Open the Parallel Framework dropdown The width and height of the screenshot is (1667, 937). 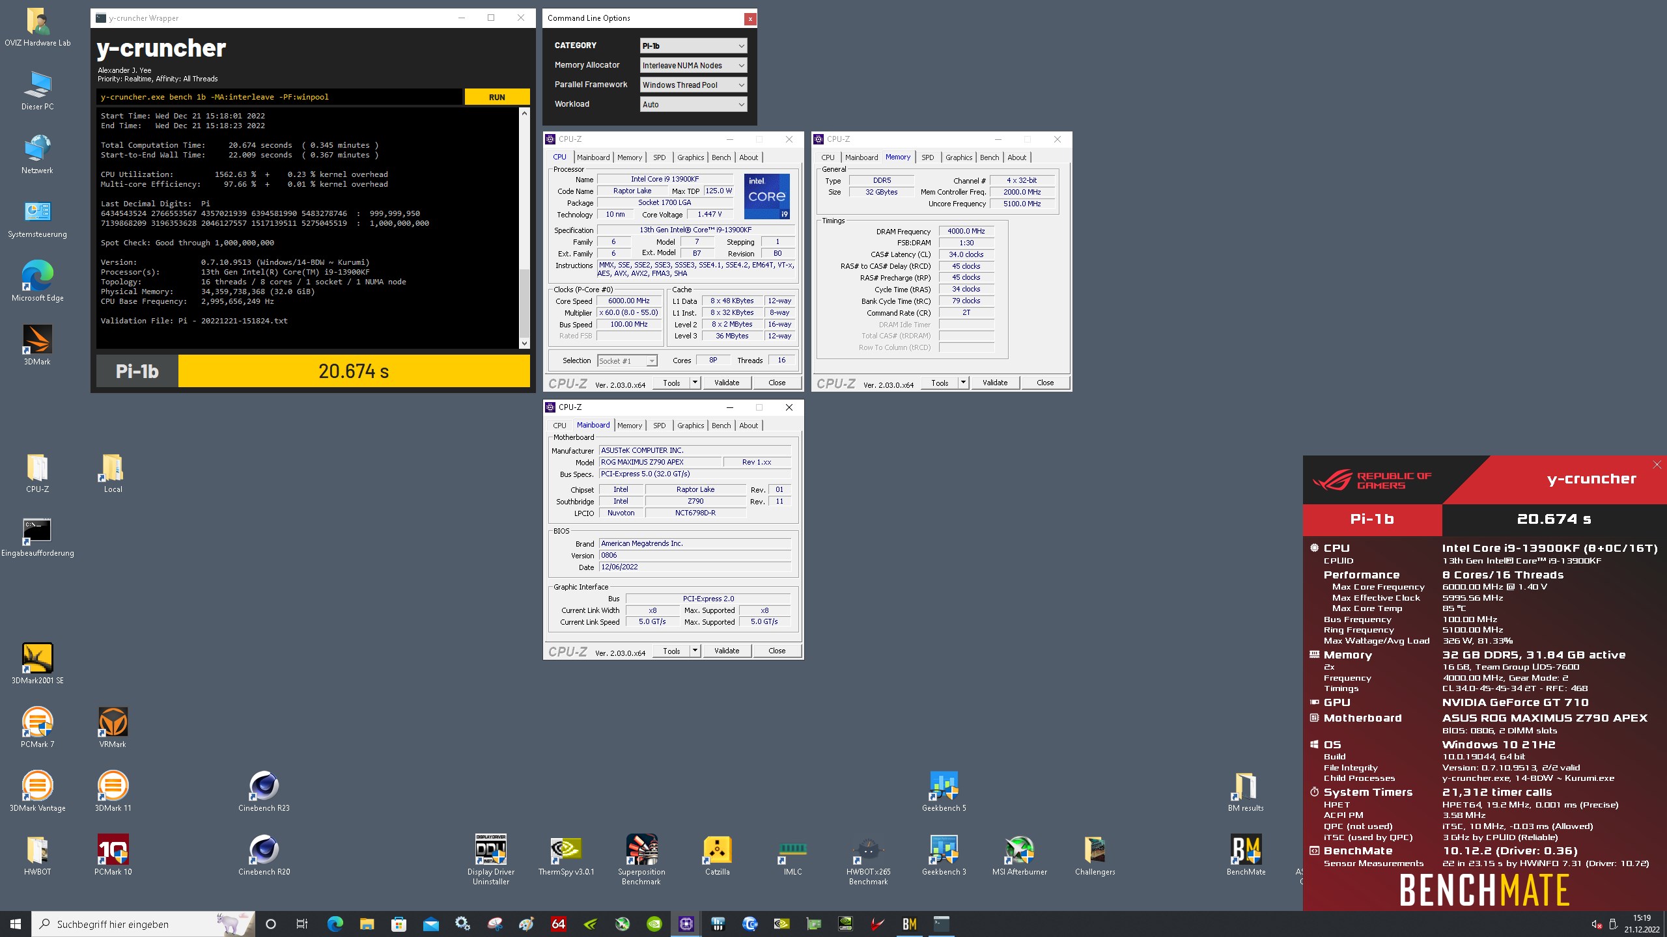pos(693,85)
